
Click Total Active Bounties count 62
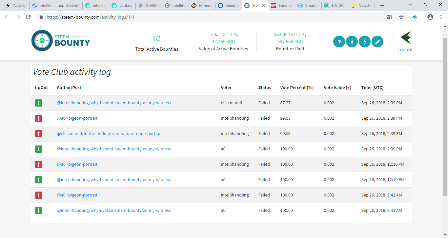pyautogui.click(x=157, y=38)
